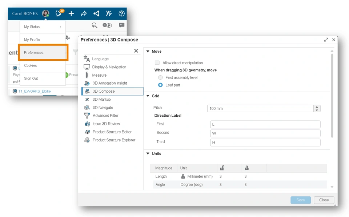Open Preferences menu item
This screenshot has height=217, width=349.
pyautogui.click(x=43, y=53)
